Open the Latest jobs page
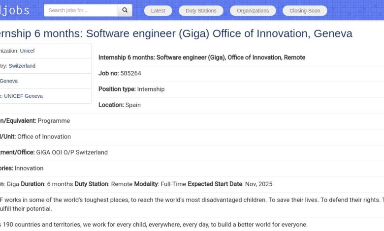This screenshot has height=231, width=384. tap(158, 11)
